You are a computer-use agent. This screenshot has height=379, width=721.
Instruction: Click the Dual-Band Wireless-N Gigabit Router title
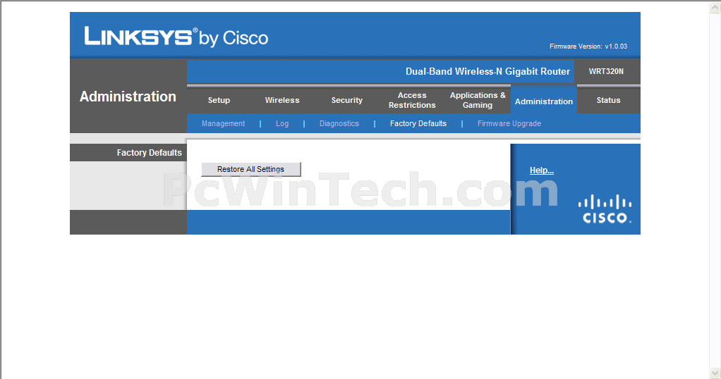tap(487, 72)
